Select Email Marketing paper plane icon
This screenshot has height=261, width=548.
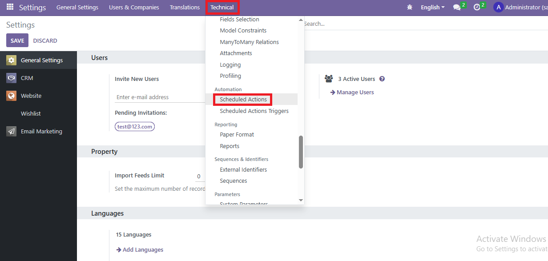click(12, 132)
